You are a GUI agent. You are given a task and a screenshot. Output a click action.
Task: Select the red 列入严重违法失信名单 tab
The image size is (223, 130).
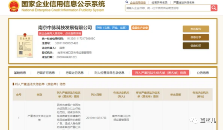point(160,73)
